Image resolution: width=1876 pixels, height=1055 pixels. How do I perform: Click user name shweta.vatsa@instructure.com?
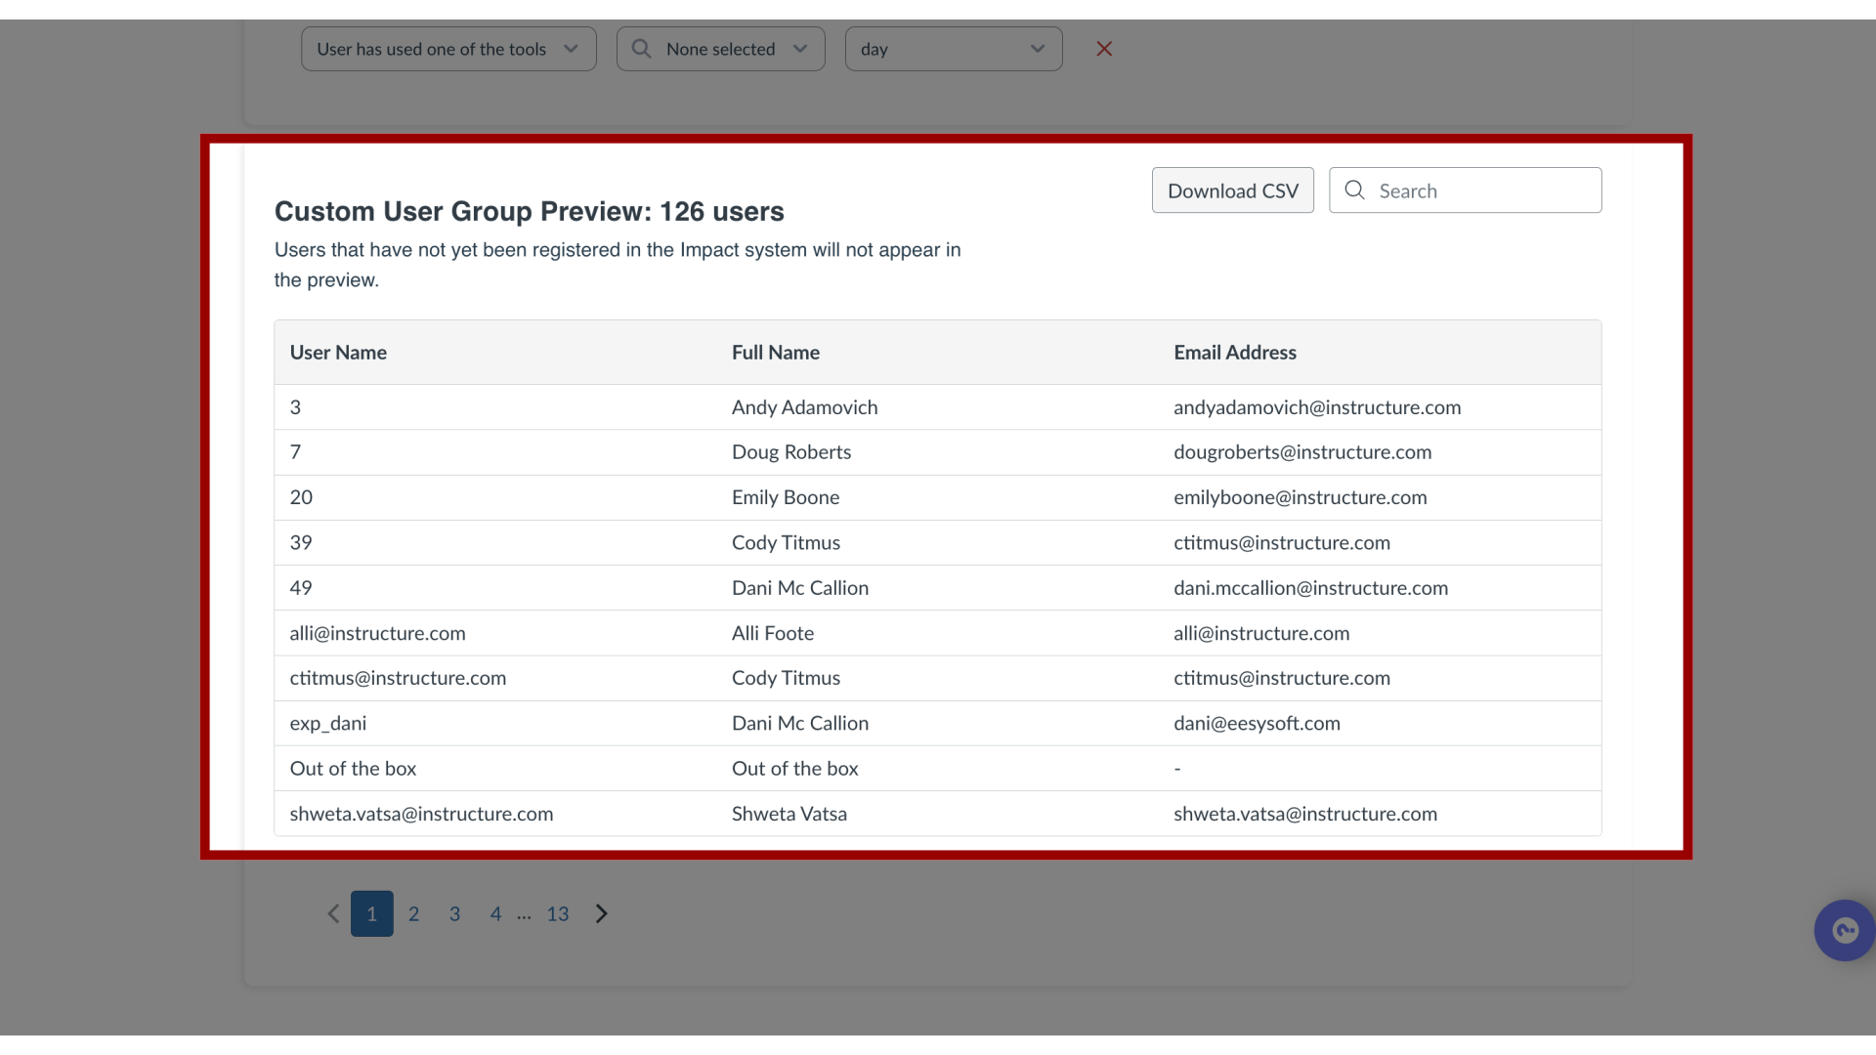coord(421,814)
